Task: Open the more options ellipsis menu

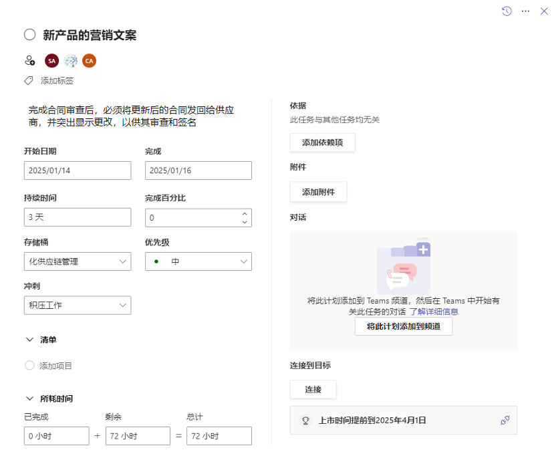Action: [525, 11]
